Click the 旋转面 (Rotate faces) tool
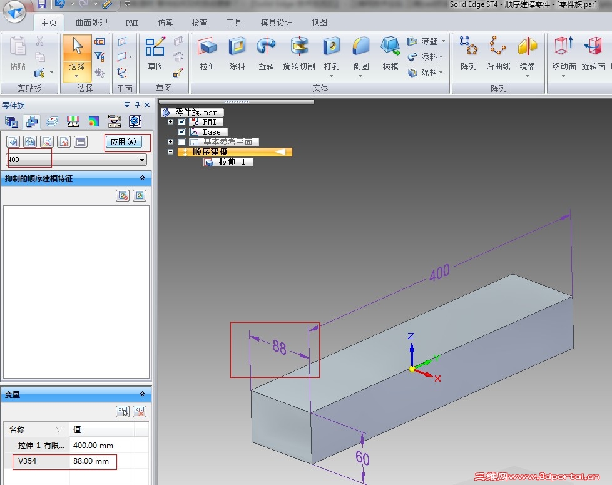 pyautogui.click(x=593, y=54)
